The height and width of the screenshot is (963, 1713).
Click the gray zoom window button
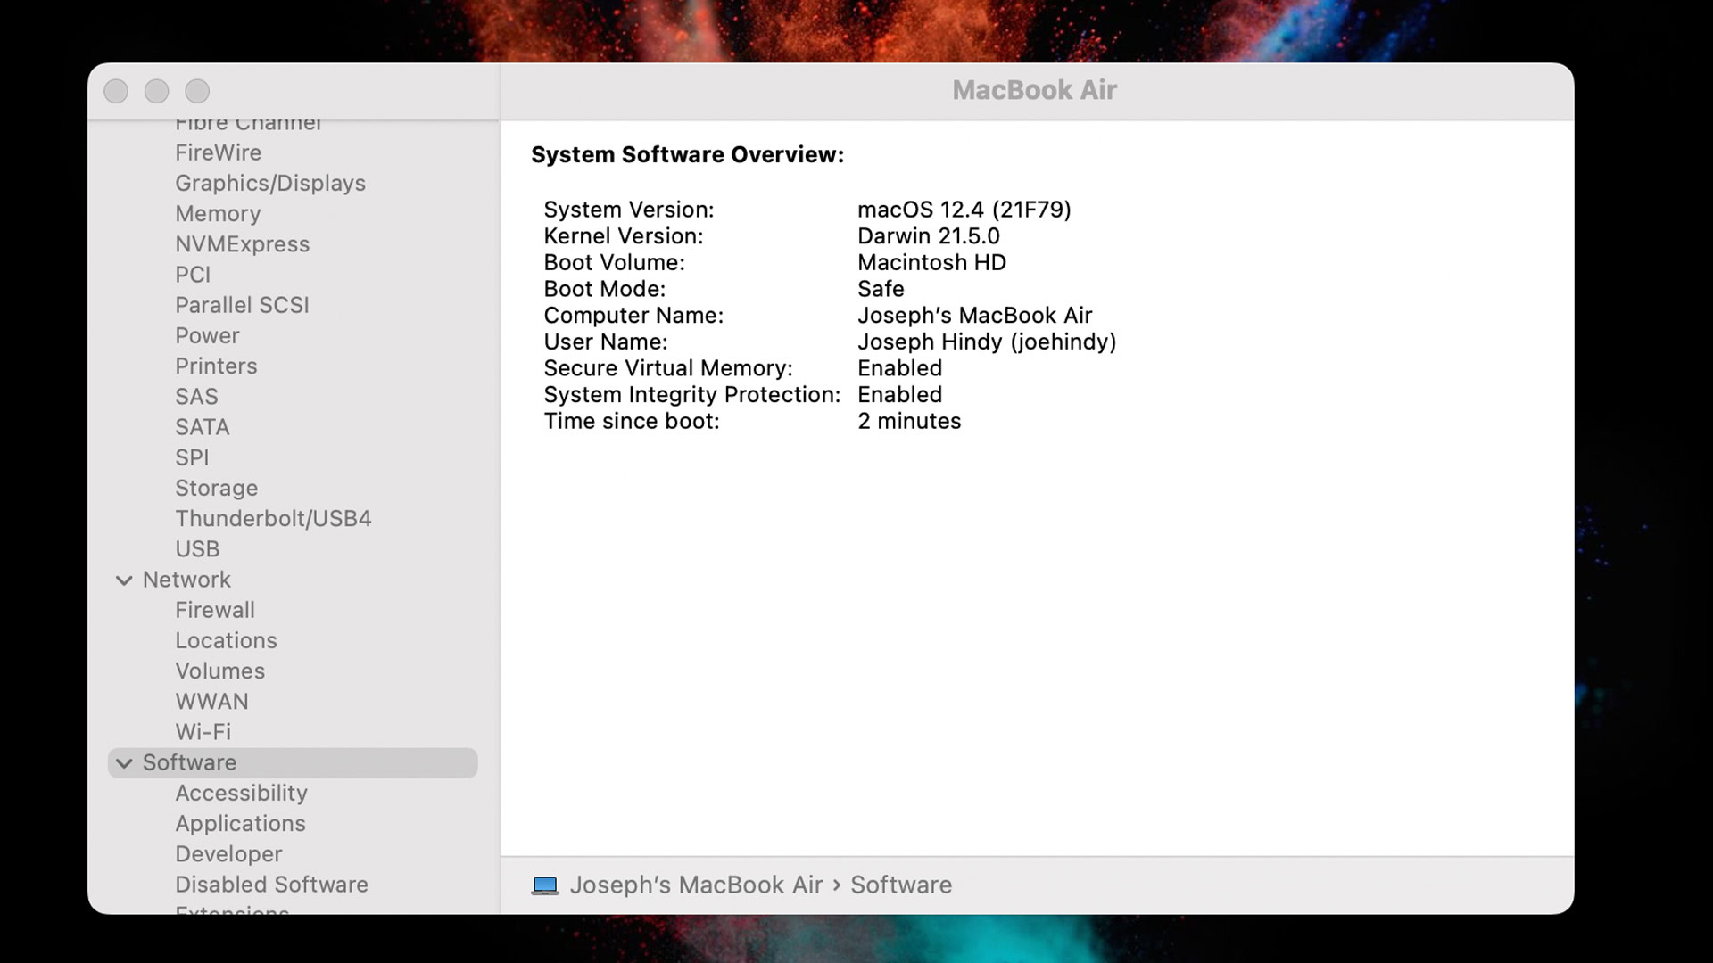[197, 91]
